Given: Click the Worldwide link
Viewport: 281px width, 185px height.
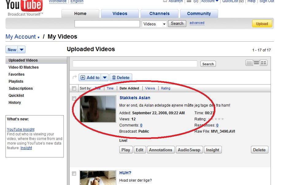Looking at the screenshot, I should tap(58, 1).
